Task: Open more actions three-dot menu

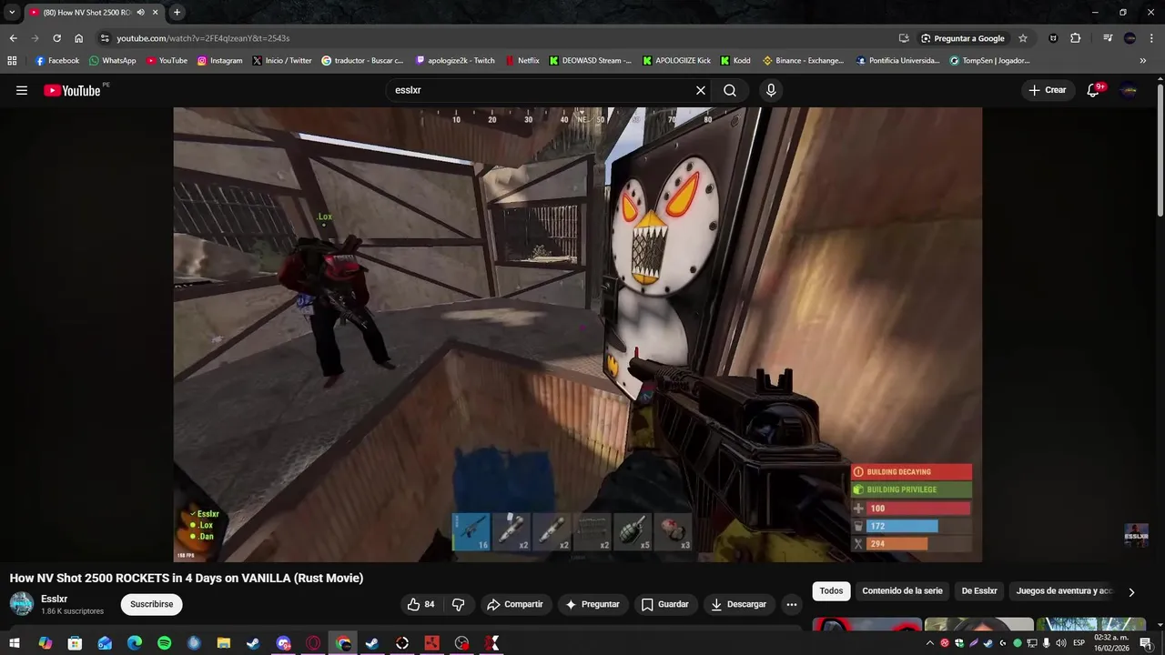Action: pos(792,604)
